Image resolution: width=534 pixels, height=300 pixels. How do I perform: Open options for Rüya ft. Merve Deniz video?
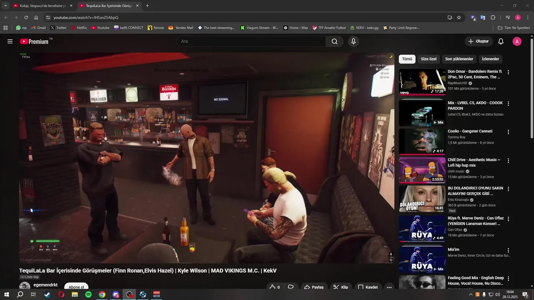[508, 219]
